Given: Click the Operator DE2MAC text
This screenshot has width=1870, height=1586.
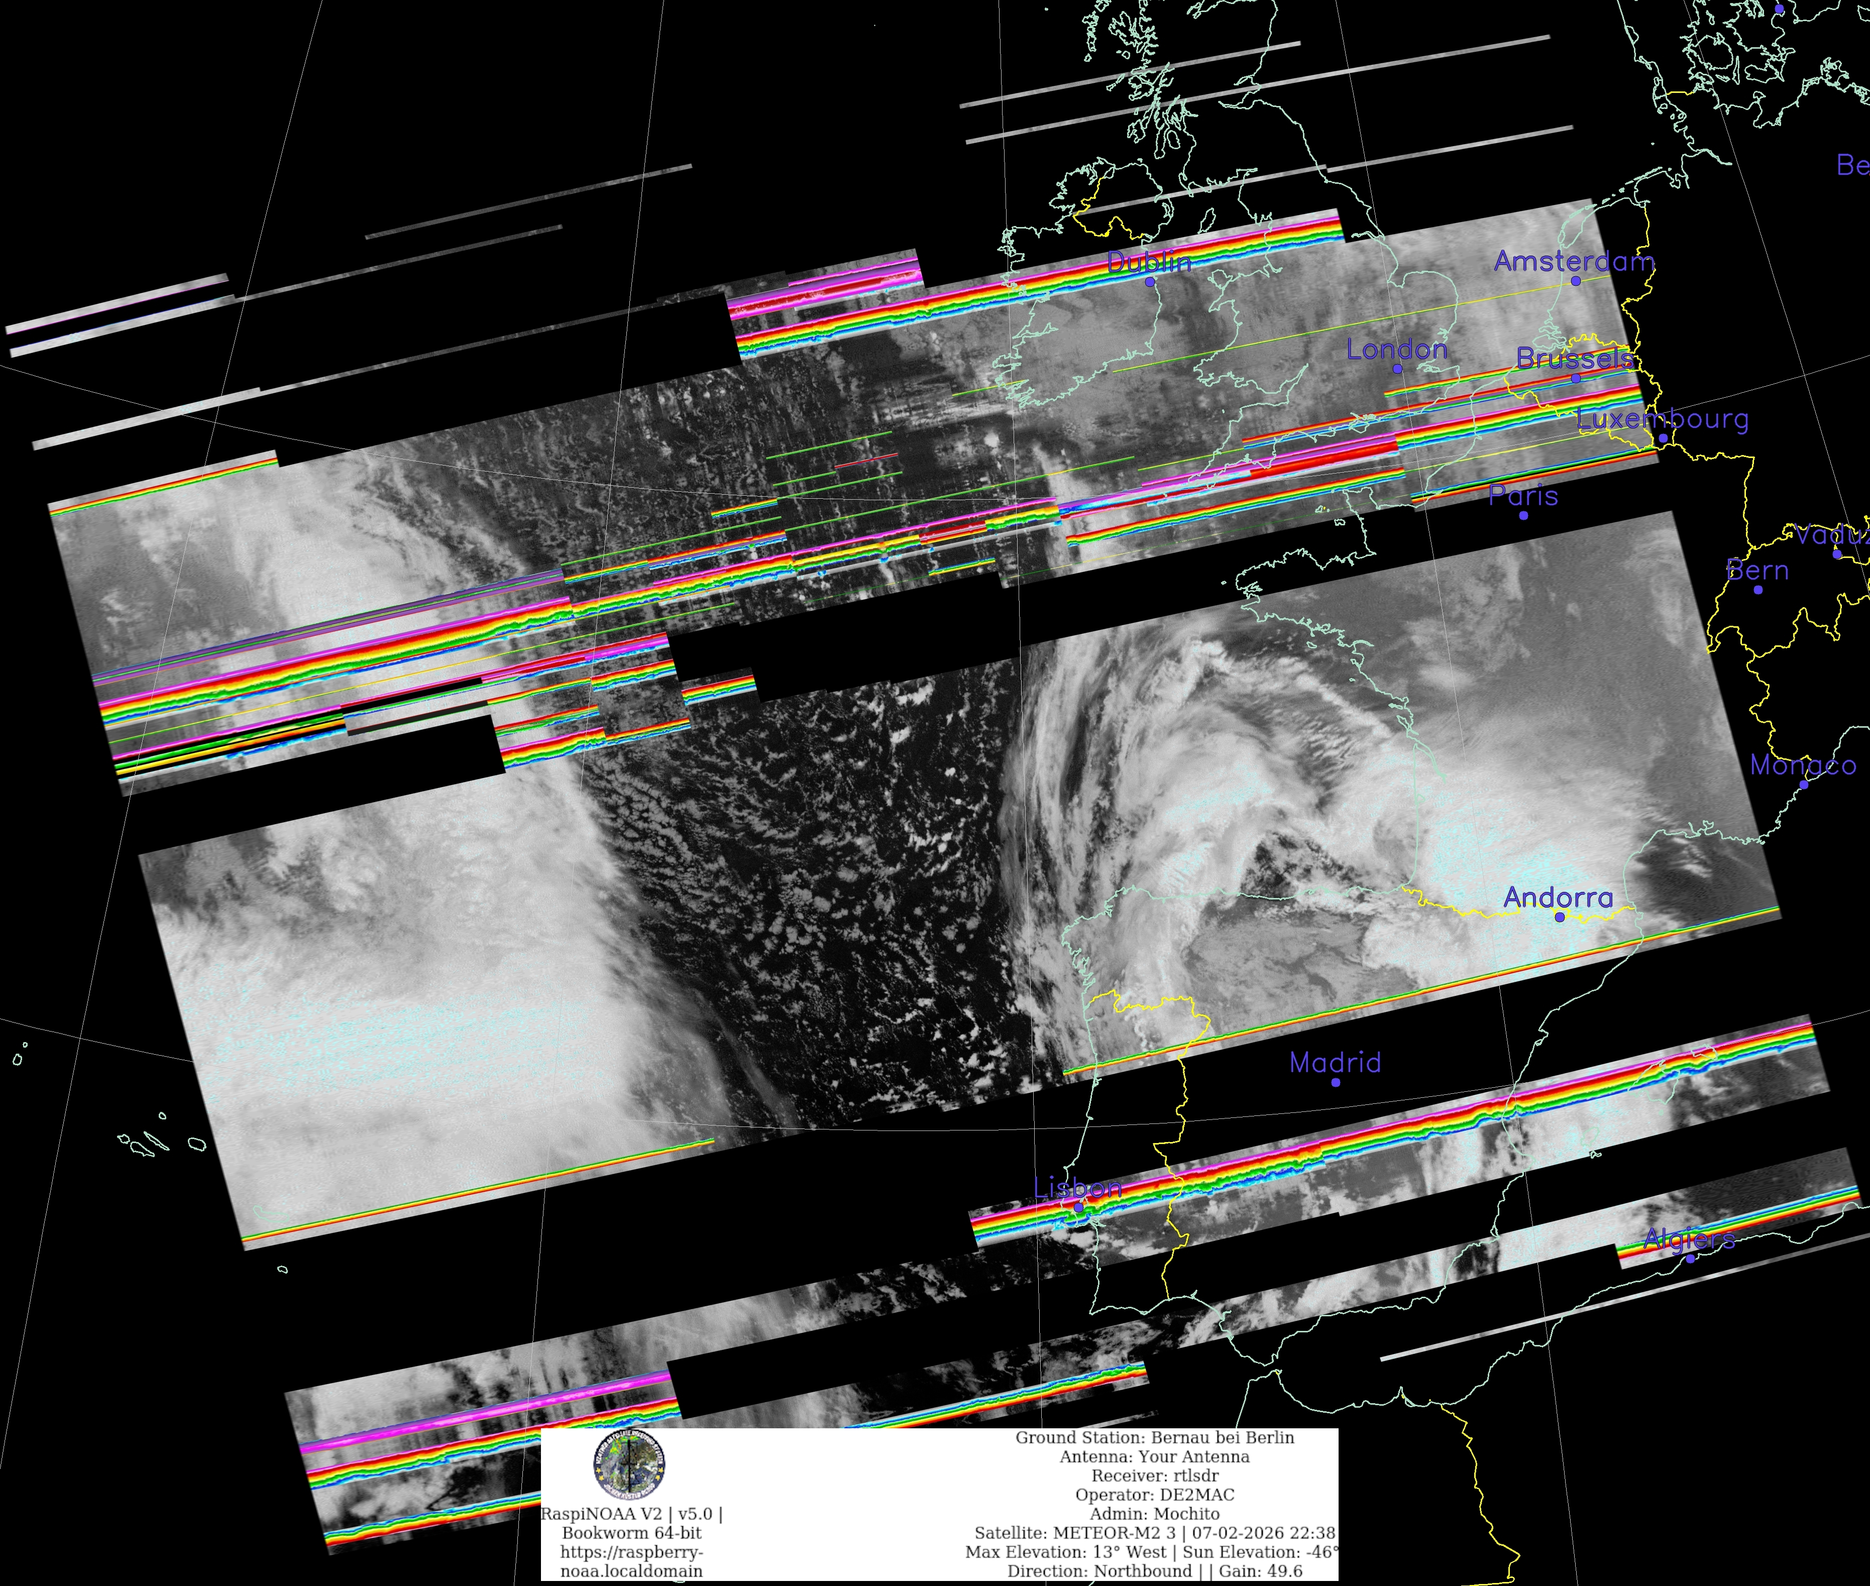Looking at the screenshot, I should (1154, 1495).
